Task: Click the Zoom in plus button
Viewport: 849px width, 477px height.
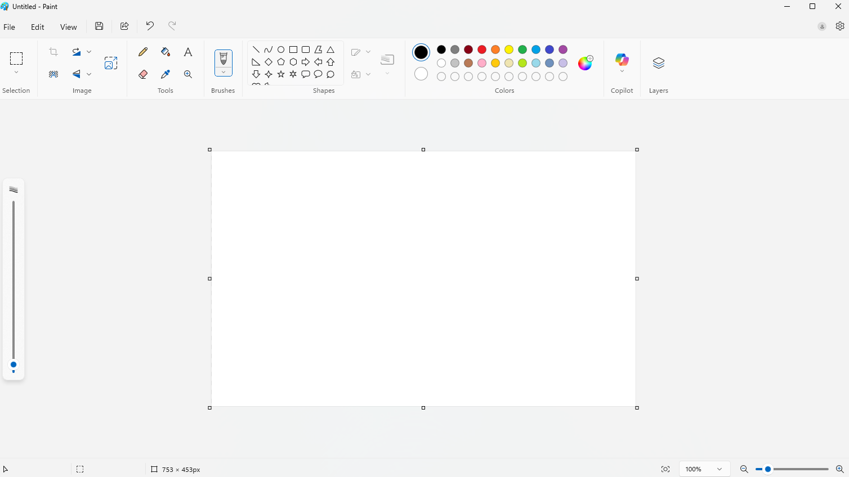Action: point(839,469)
